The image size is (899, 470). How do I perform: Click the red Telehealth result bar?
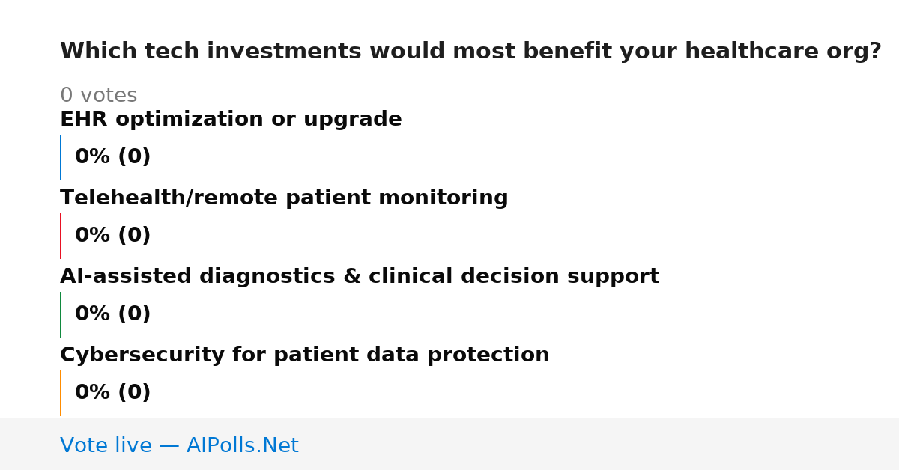tap(60, 236)
